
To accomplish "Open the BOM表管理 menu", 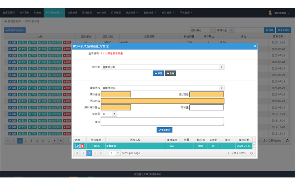I will click(x=54, y=13).
